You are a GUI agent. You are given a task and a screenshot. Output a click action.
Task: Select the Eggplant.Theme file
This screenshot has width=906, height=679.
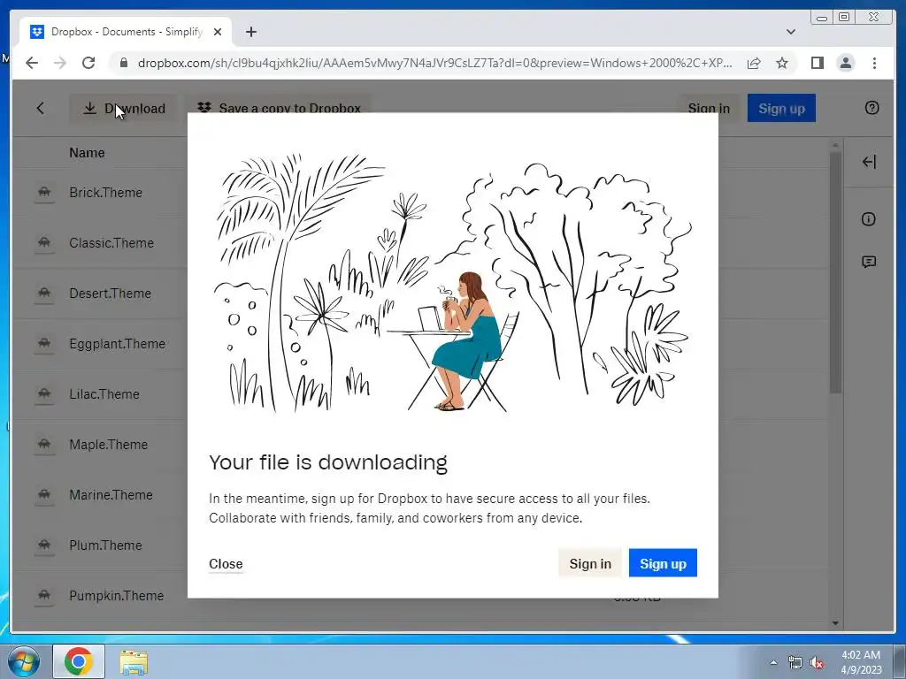click(x=118, y=344)
